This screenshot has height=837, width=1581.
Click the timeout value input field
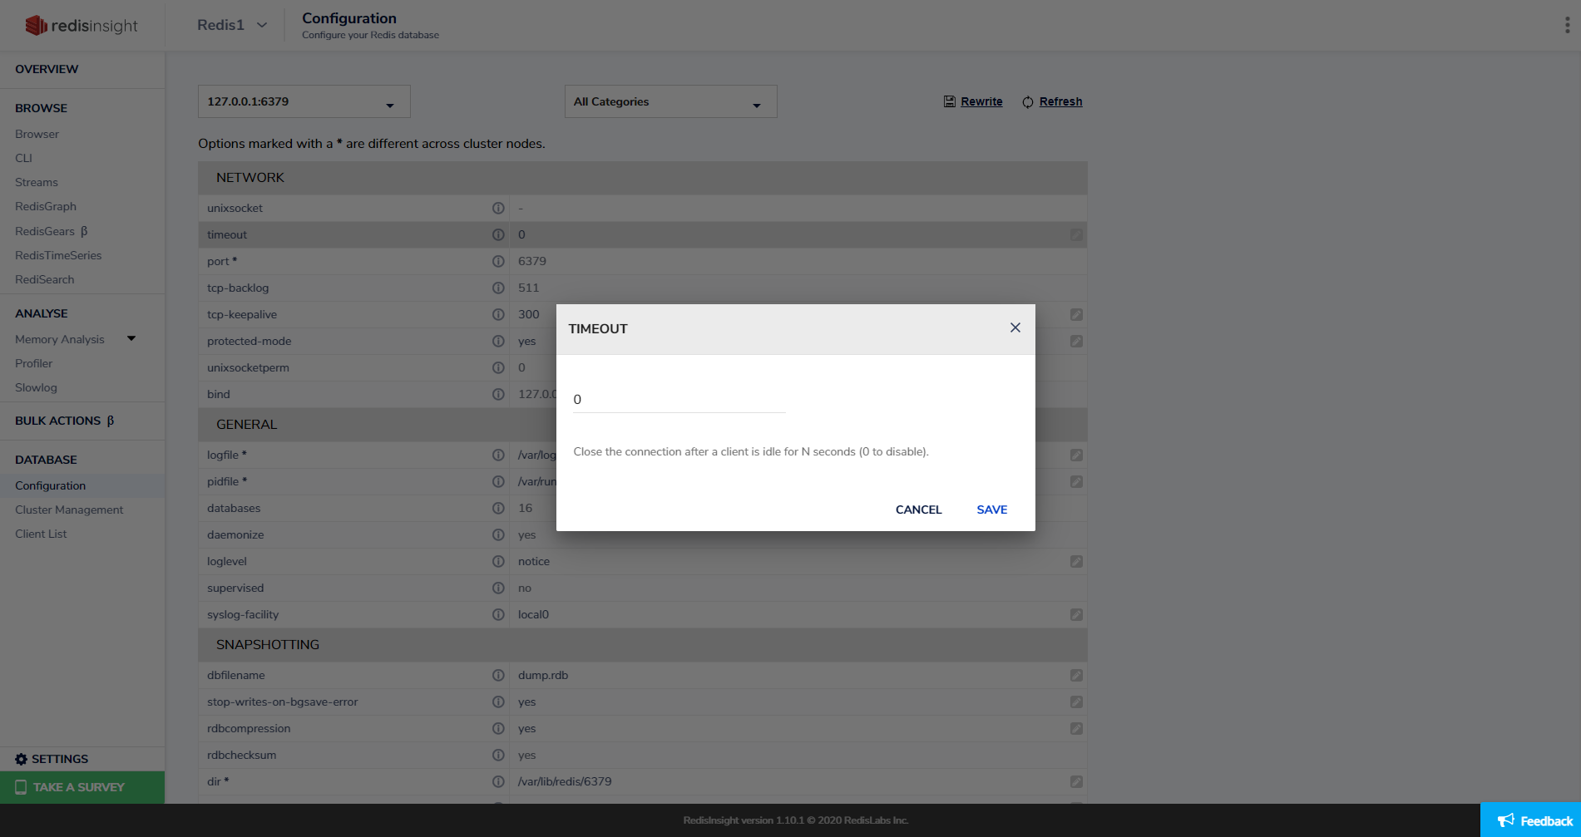[679, 399]
